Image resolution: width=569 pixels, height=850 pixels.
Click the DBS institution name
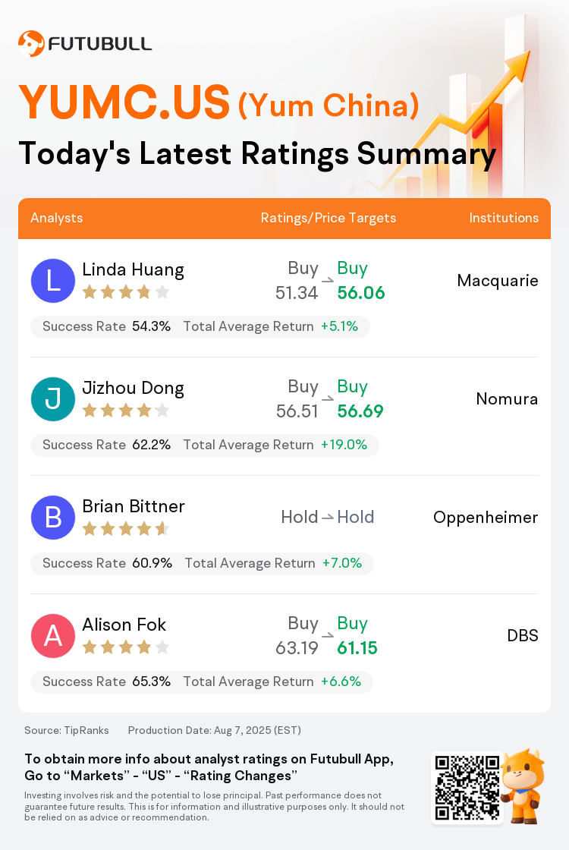[523, 635]
